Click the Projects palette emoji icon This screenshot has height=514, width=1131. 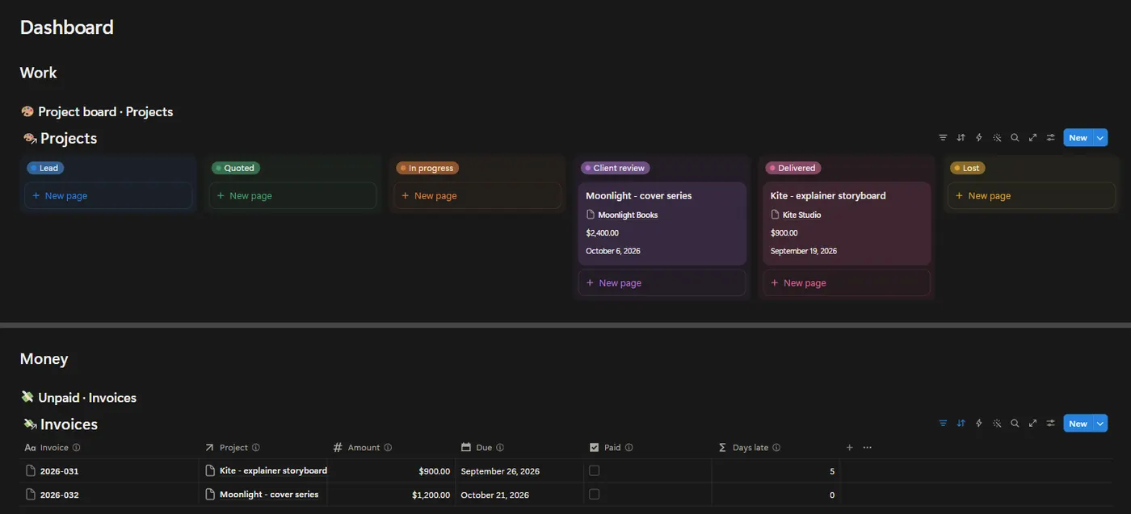(30, 138)
